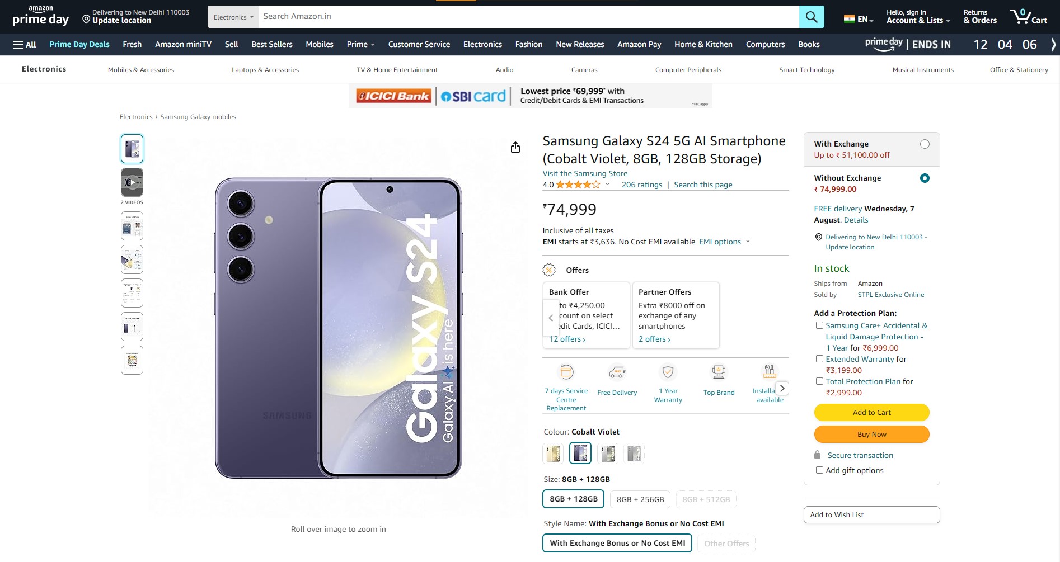Click the share icon on the product image
Viewport: 1060px width, 562px height.
pos(515,147)
